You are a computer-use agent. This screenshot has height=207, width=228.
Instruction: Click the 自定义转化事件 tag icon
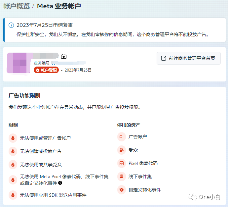pos(122,190)
